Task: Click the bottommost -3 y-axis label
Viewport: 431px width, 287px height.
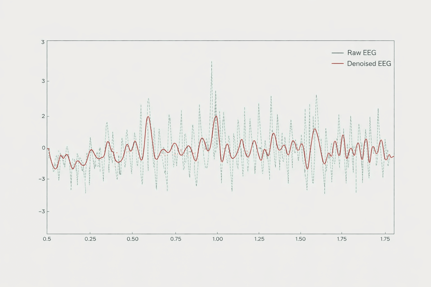Action: [42, 211]
